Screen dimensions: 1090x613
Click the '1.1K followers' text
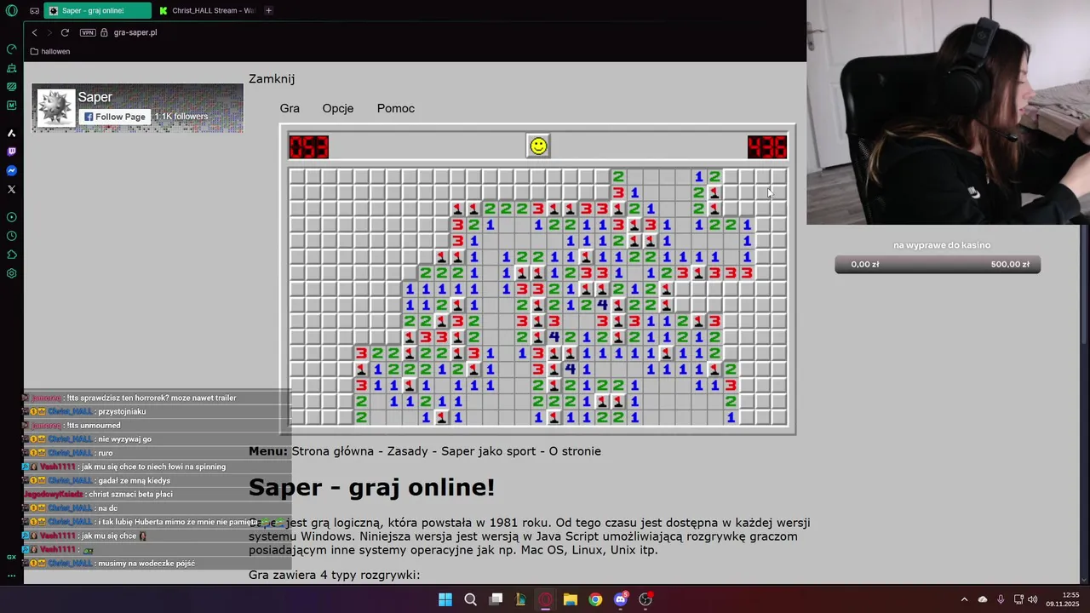pyautogui.click(x=181, y=117)
